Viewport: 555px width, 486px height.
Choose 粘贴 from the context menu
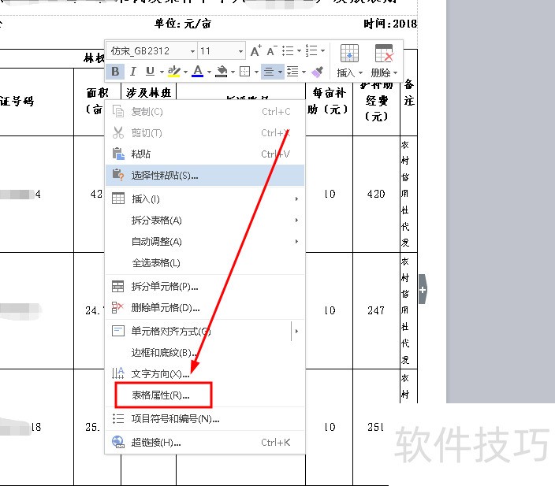[205, 154]
